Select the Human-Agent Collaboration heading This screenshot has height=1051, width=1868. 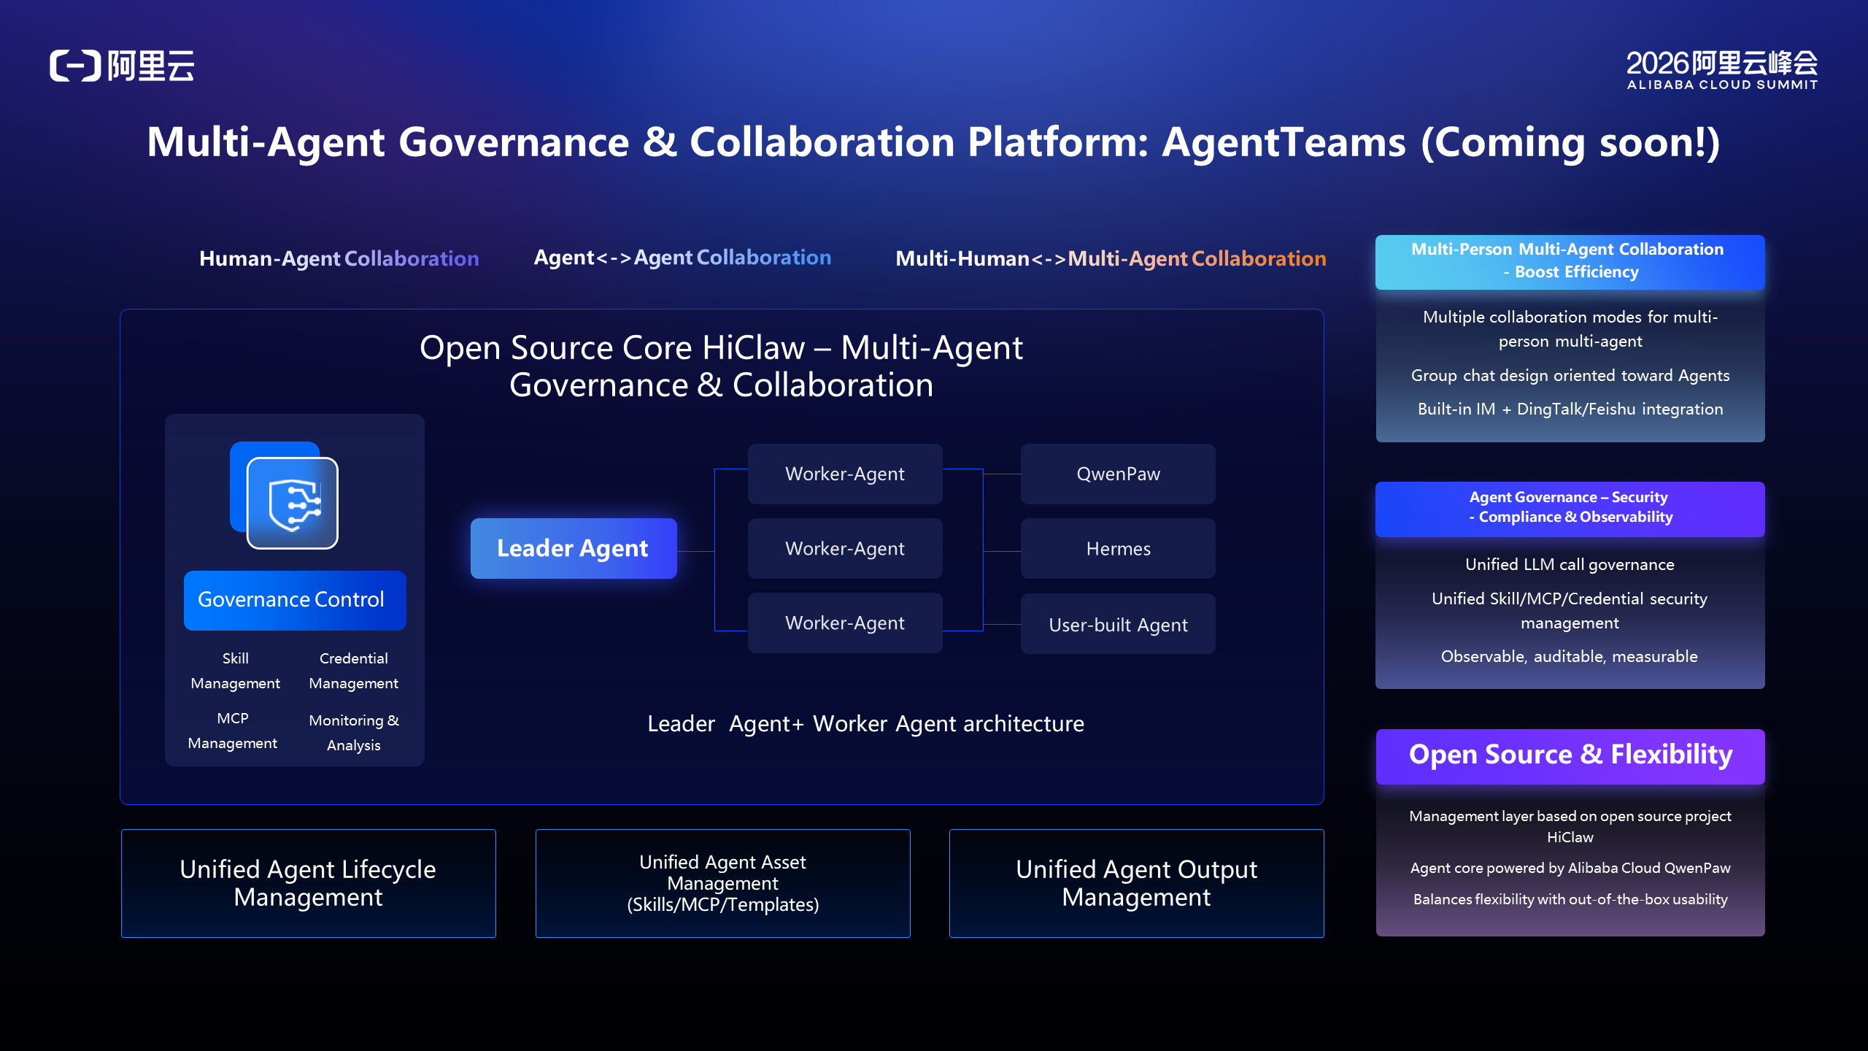point(339,258)
